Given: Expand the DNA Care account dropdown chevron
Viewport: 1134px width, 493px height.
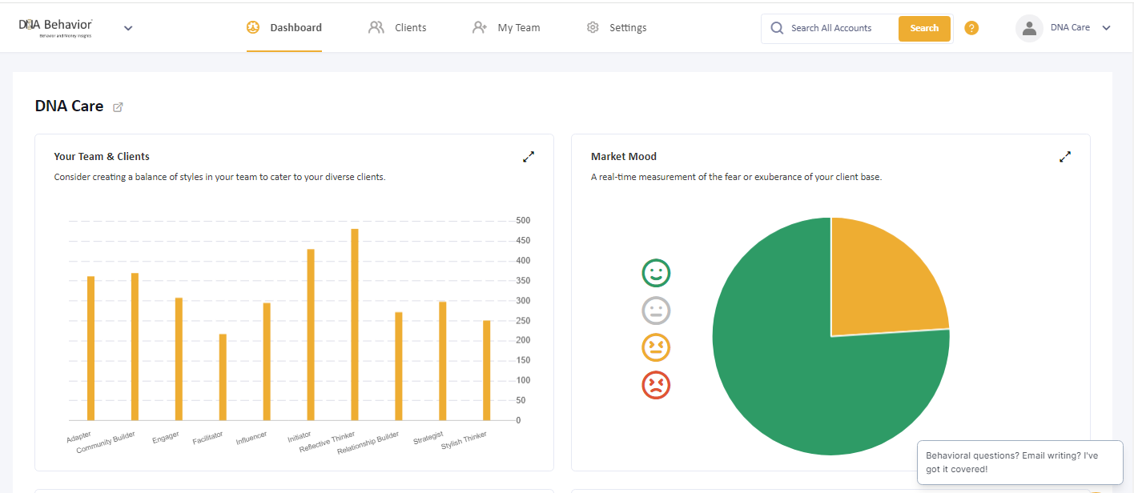Looking at the screenshot, I should [1106, 28].
